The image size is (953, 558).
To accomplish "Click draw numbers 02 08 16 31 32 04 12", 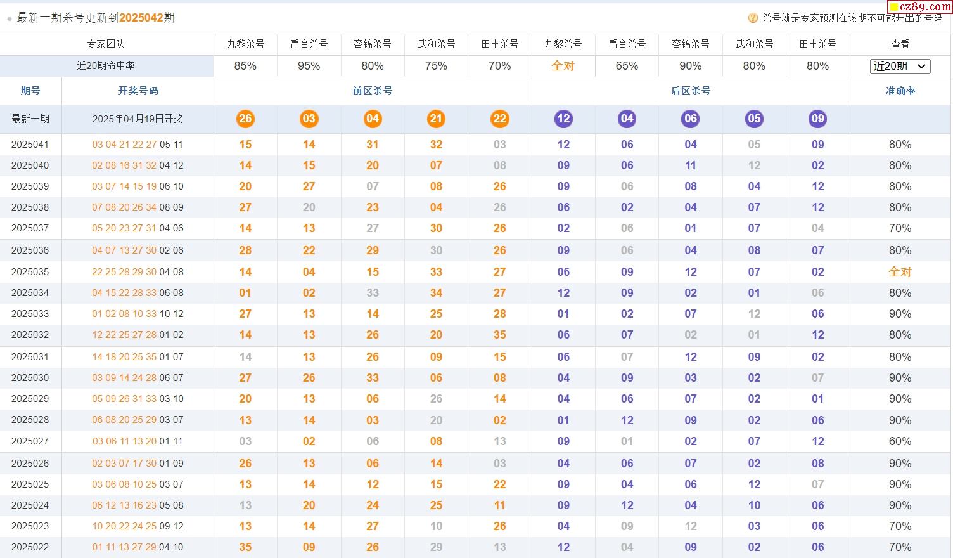I will [138, 165].
